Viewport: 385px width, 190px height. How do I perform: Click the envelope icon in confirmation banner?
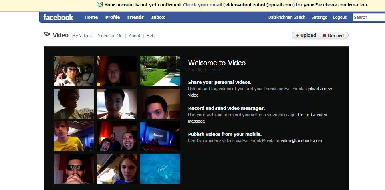click(99, 5)
